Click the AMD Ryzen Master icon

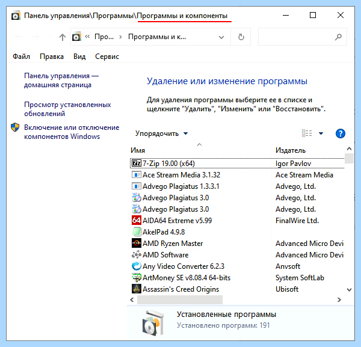click(x=137, y=243)
